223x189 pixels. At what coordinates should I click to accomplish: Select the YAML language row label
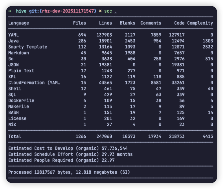pos(14,35)
